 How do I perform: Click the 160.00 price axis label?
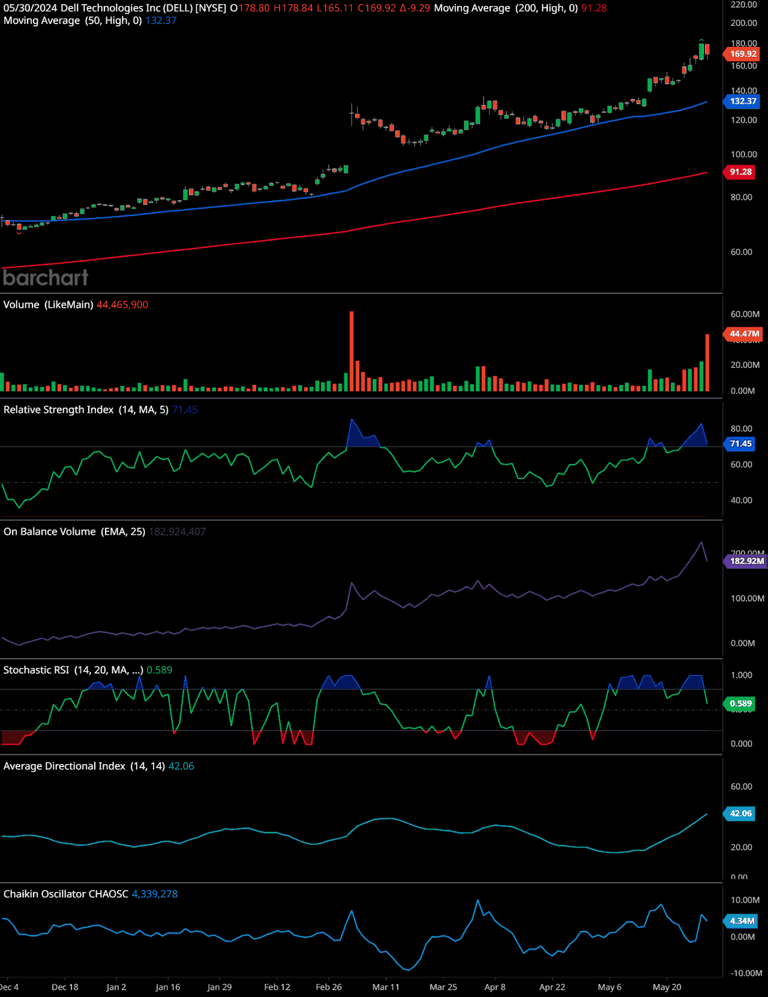tap(744, 66)
